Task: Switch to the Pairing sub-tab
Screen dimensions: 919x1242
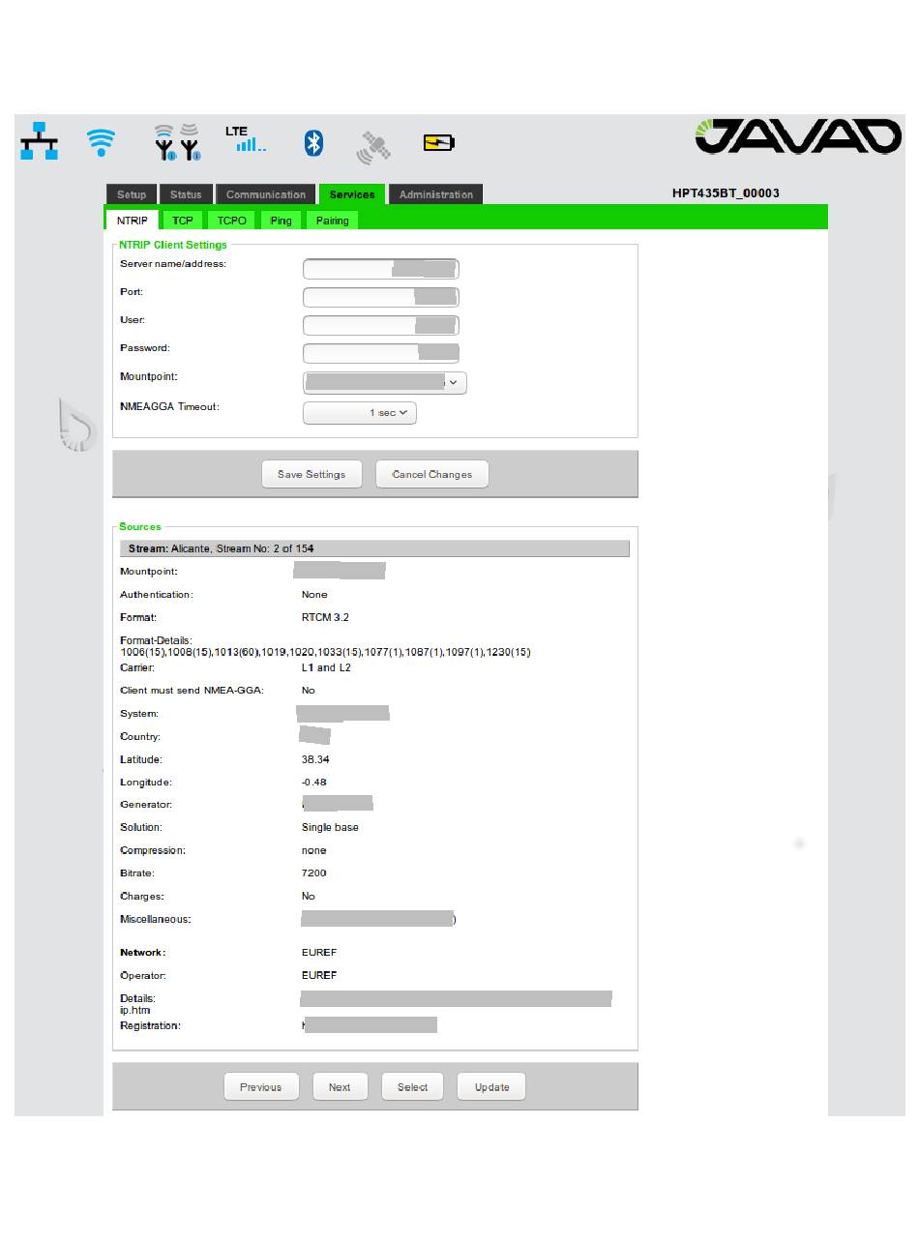Action: [x=332, y=221]
